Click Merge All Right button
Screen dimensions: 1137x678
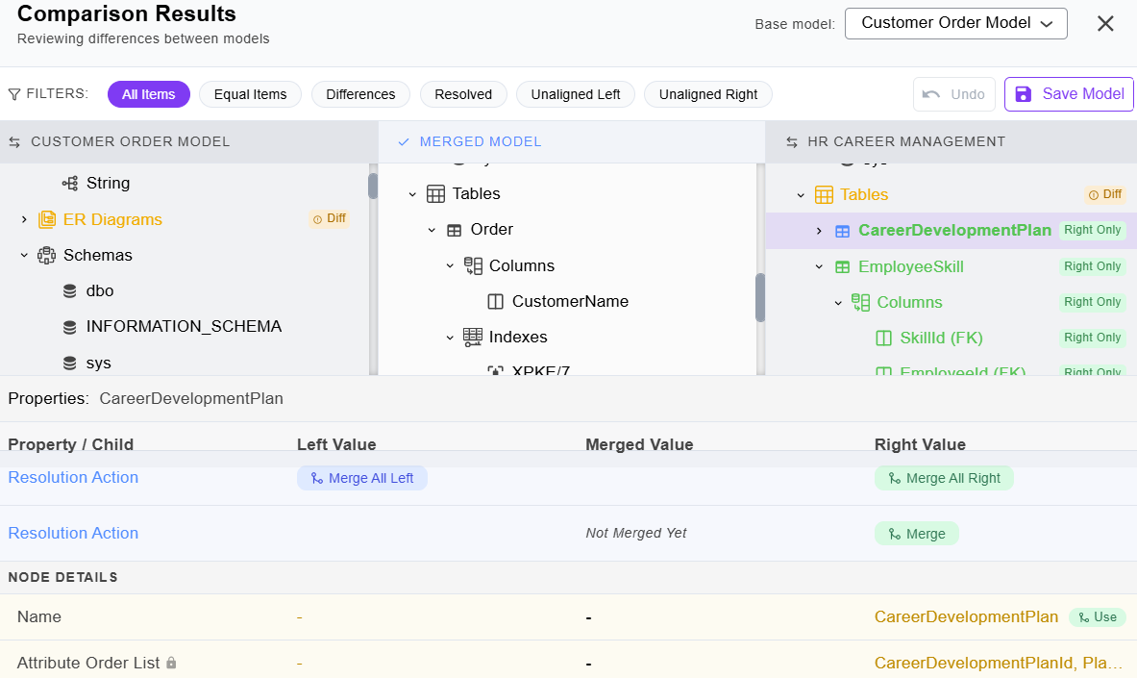[944, 478]
